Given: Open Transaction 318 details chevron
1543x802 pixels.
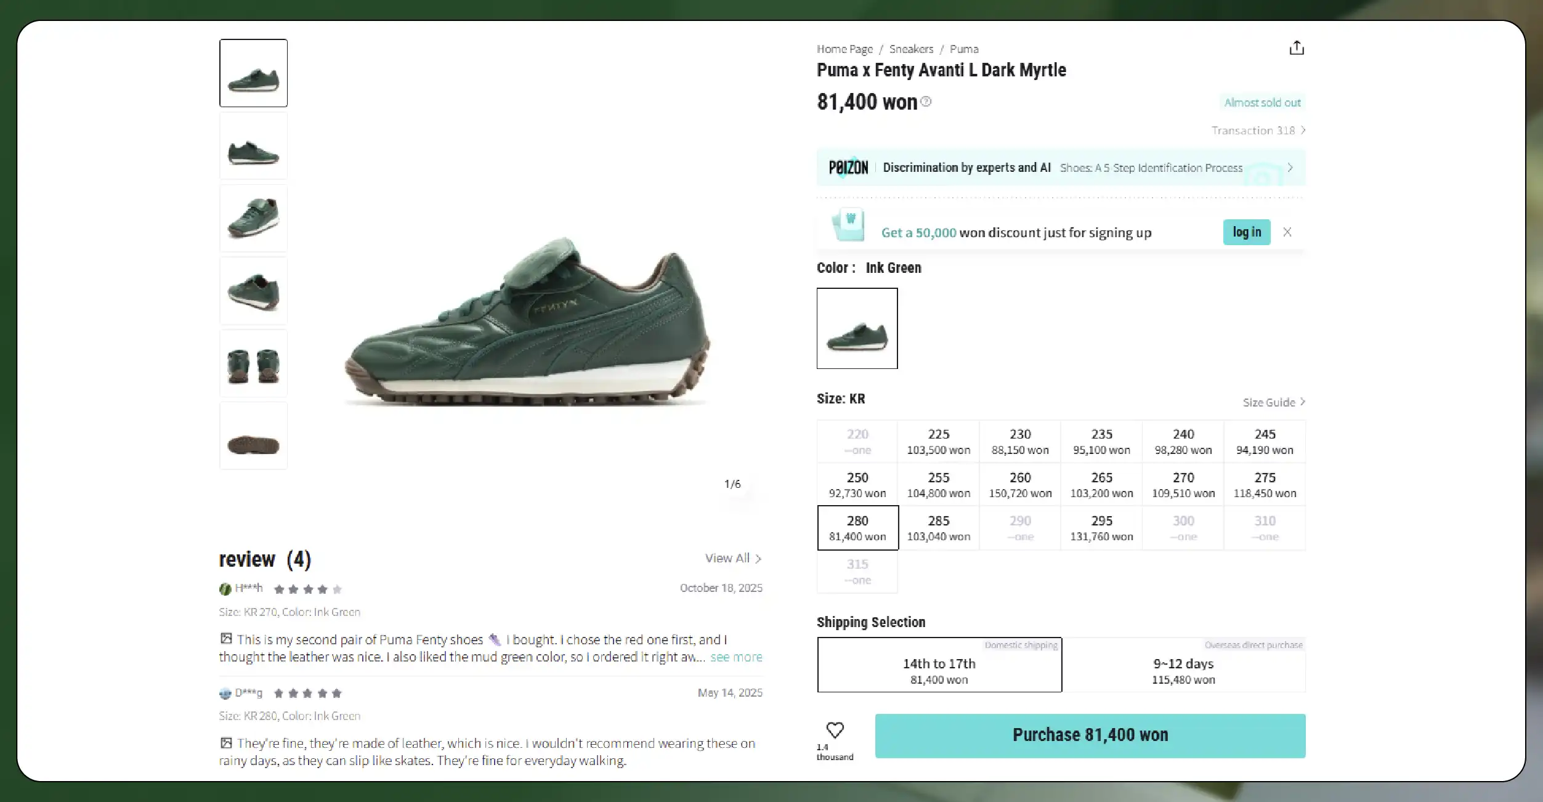Looking at the screenshot, I should click(x=1303, y=130).
